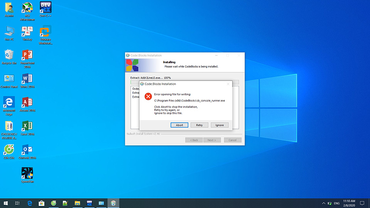Open the Windows Start menu

pos(6,203)
